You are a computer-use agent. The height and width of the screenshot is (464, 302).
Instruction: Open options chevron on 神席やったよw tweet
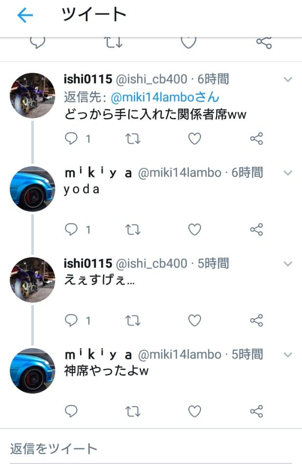[288, 354]
